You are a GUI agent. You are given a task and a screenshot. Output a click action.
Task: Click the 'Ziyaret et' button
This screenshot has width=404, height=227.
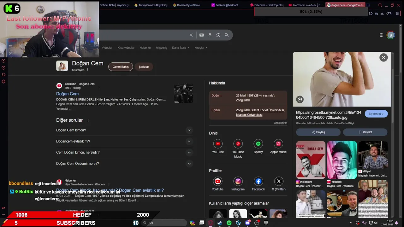coord(376,114)
